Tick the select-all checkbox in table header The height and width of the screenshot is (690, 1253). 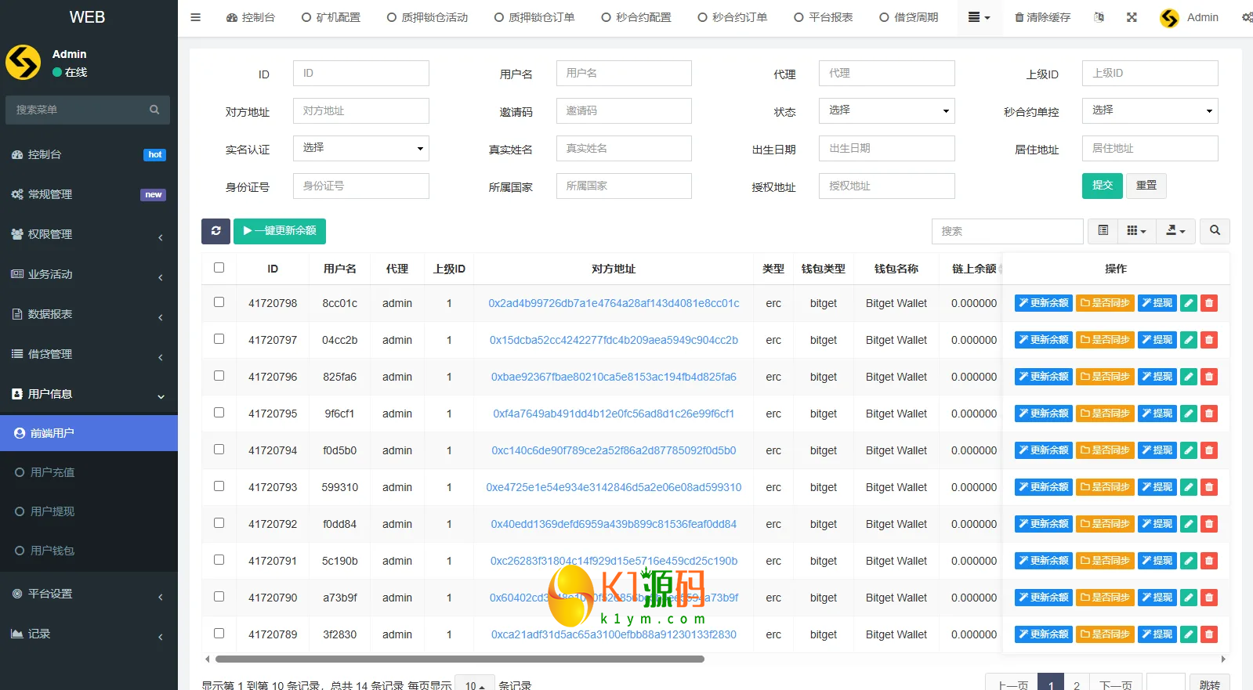219,268
